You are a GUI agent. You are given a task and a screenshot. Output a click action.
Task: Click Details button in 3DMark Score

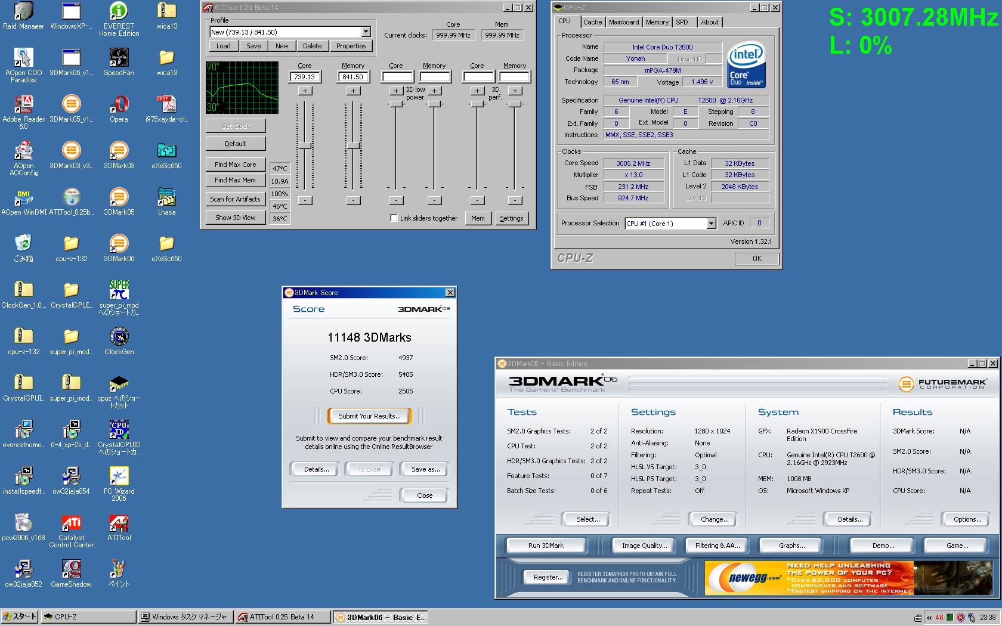(316, 469)
